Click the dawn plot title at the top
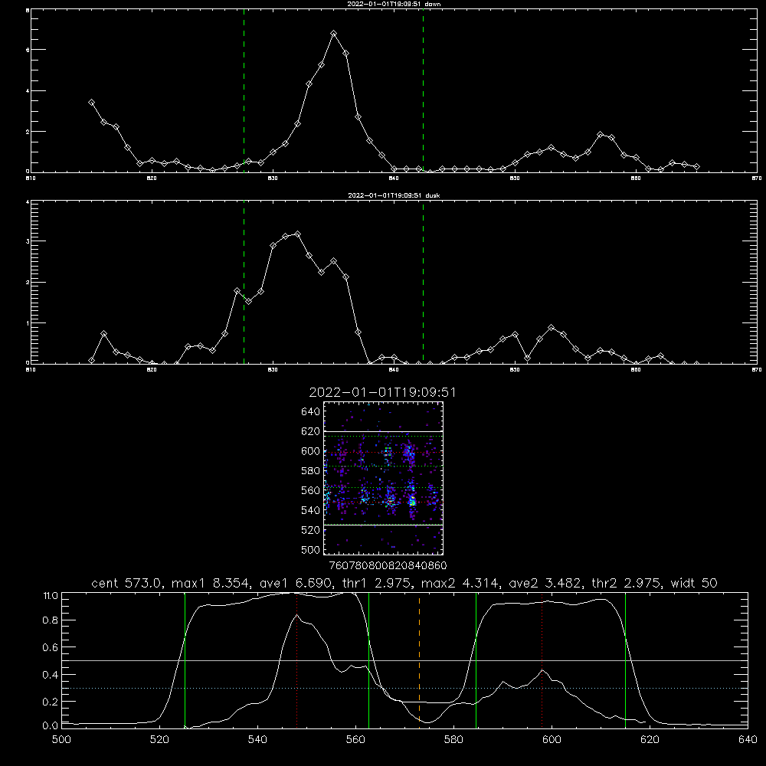Screen dimensions: 766x766 click(394, 4)
